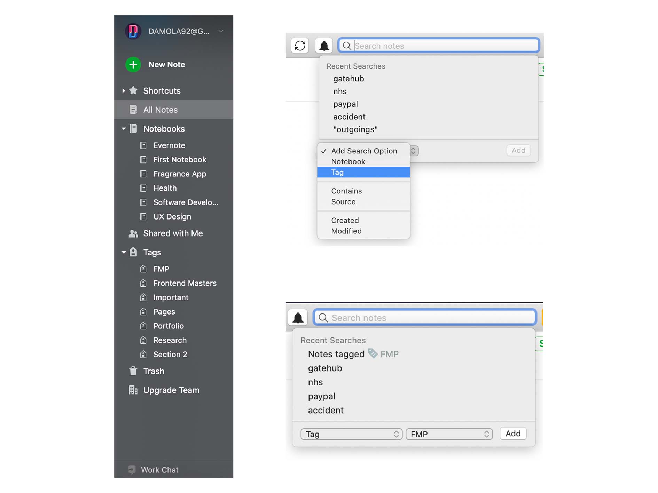Select All Notes in sidebar

coord(173,110)
